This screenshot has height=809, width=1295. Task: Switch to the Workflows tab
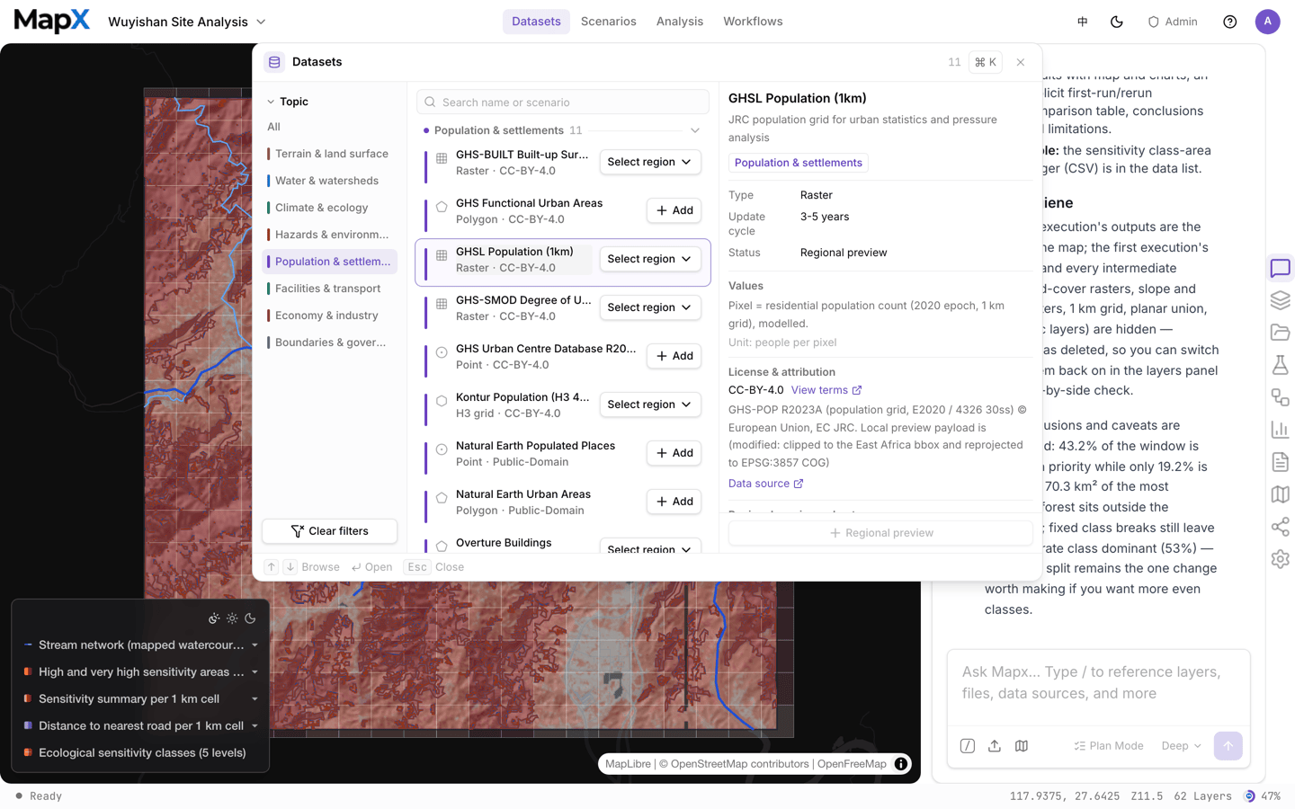(753, 22)
